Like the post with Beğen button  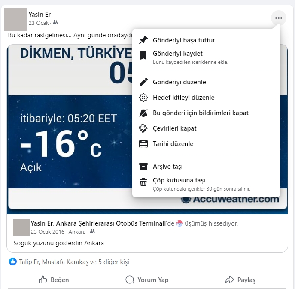tap(54, 280)
